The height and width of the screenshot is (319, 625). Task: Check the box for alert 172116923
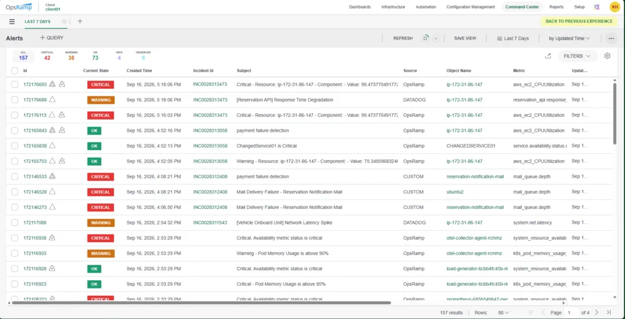coord(14,284)
